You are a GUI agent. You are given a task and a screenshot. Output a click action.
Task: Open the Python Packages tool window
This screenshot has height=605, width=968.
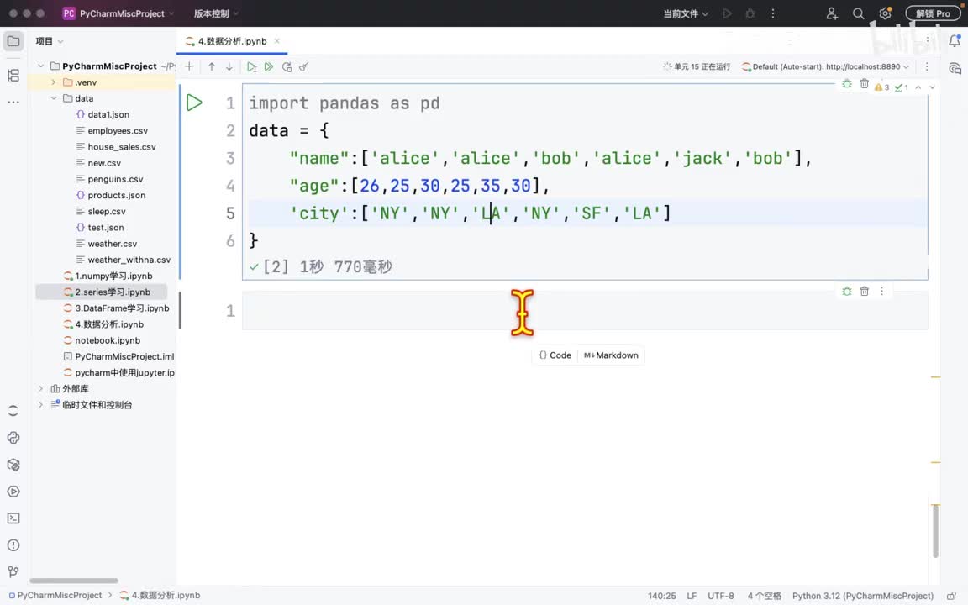click(x=13, y=465)
